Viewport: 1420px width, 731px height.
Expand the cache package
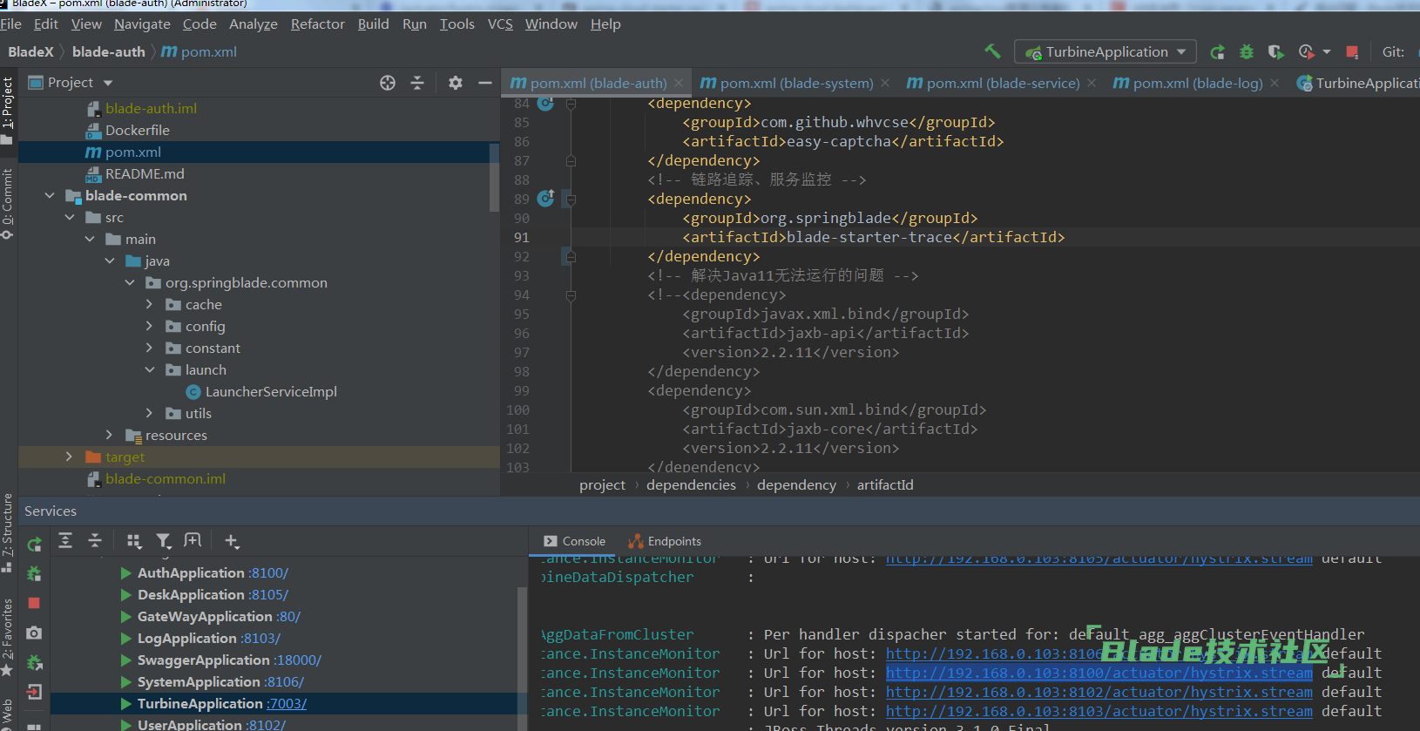150,305
